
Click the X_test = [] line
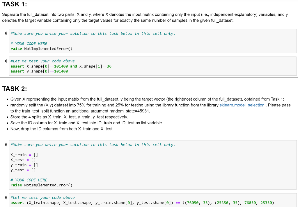(x=23, y=160)
